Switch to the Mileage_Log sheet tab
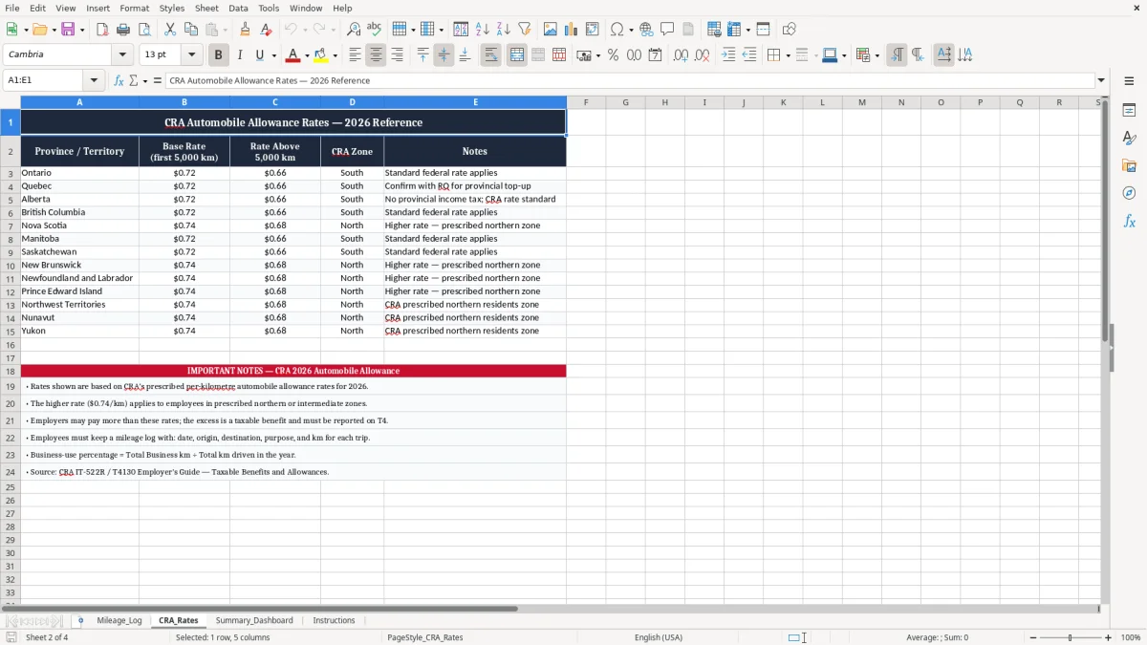Image resolution: width=1147 pixels, height=645 pixels. pyautogui.click(x=119, y=621)
